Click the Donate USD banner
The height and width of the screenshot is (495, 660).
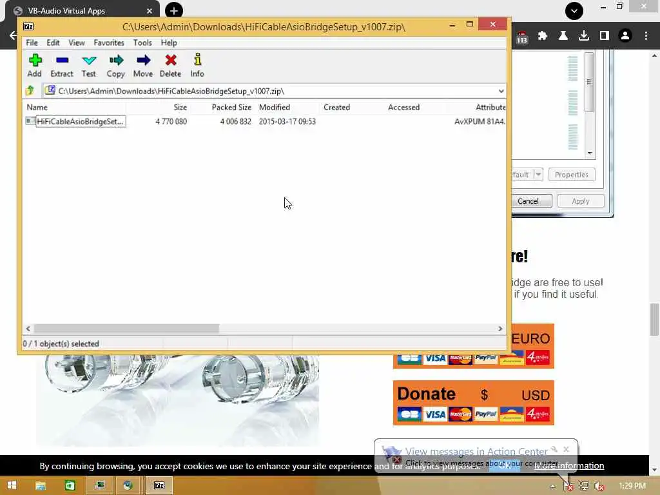pyautogui.click(x=474, y=403)
